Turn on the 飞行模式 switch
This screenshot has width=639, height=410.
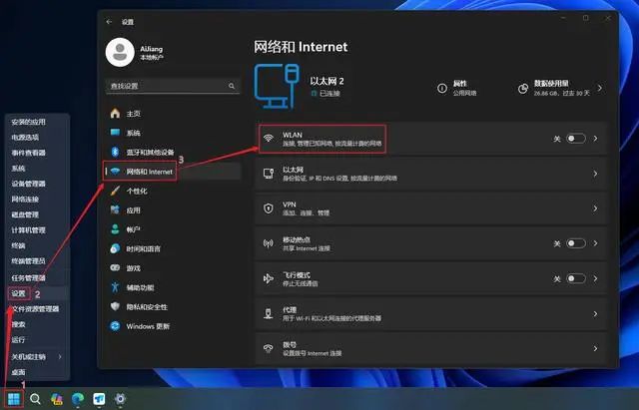pyautogui.click(x=576, y=278)
